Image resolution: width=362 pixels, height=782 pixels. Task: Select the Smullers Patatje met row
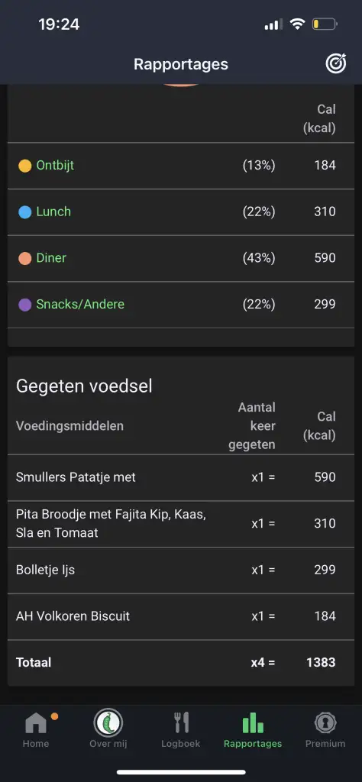pos(181,477)
